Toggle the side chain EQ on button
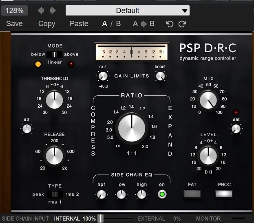 coord(162,194)
